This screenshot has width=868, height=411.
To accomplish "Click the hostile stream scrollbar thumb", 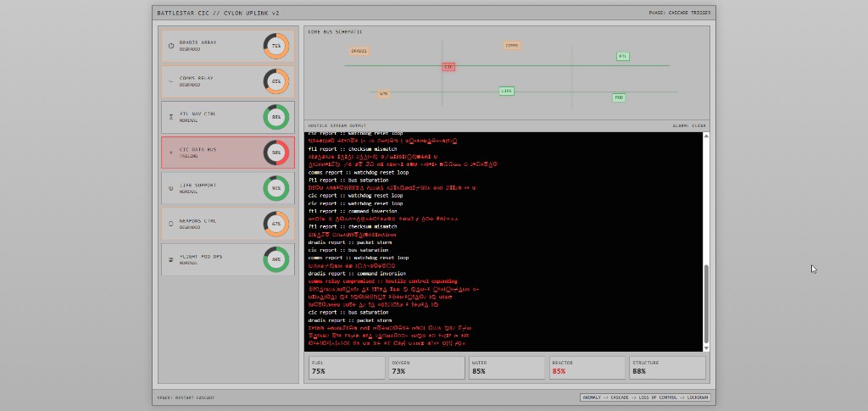I will point(706,304).
